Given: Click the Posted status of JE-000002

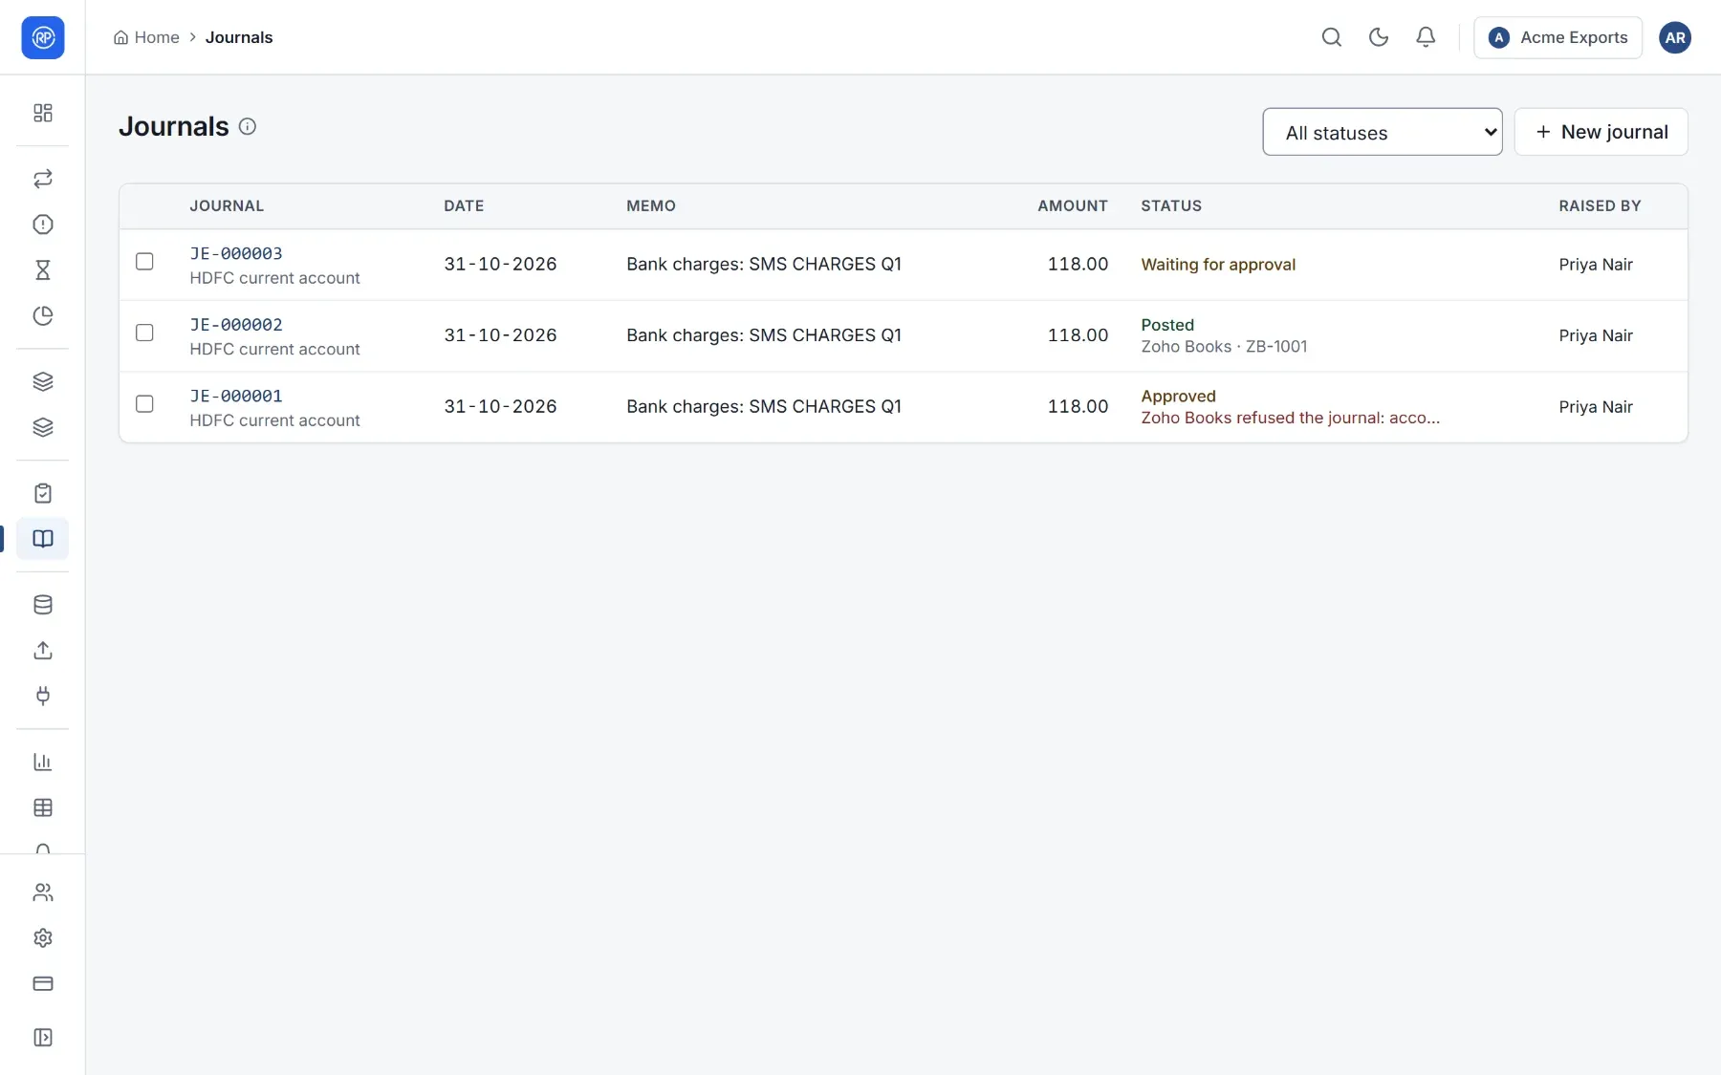Looking at the screenshot, I should [x=1167, y=325].
